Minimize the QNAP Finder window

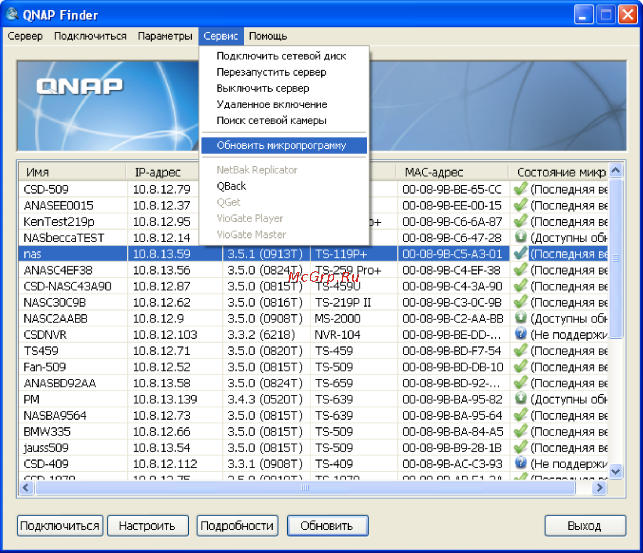[584, 15]
